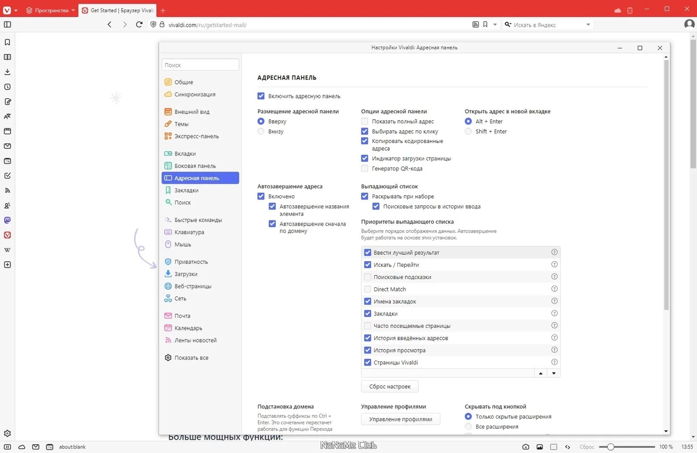The height and width of the screenshot is (453, 697).
Task: Click the Bookmarks panel icon in sidebar
Action: tap(8, 42)
